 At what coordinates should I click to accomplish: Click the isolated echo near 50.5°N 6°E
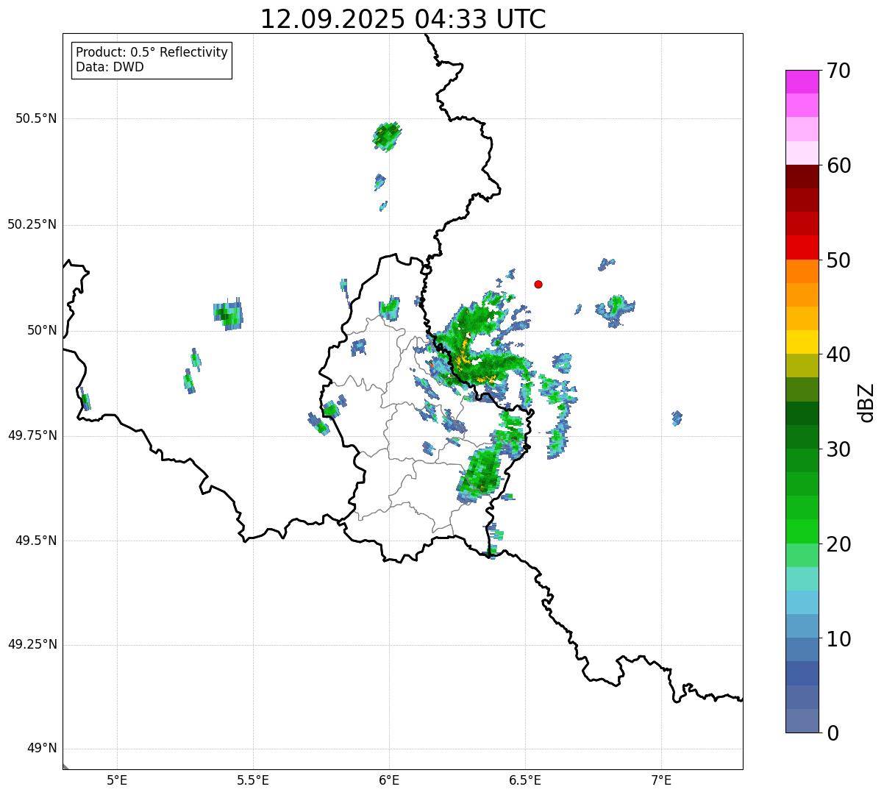tap(387, 136)
